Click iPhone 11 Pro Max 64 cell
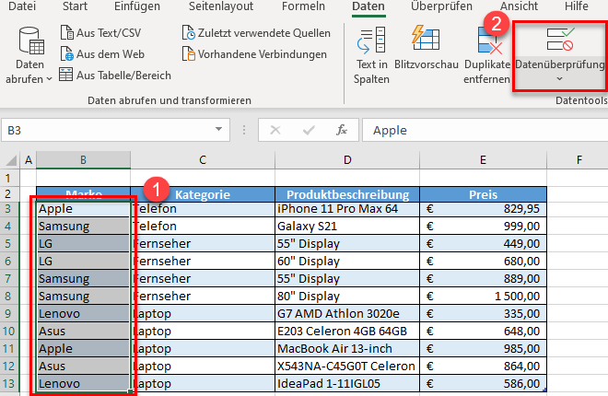The image size is (608, 396). point(347,209)
